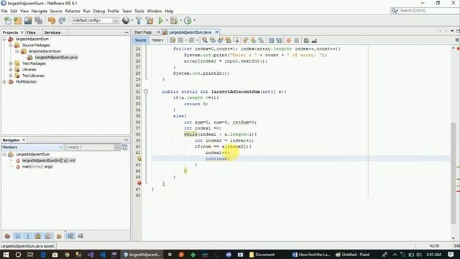This screenshot has height=259, width=460.
Task: Open the Refactor menu
Action: pos(73,11)
